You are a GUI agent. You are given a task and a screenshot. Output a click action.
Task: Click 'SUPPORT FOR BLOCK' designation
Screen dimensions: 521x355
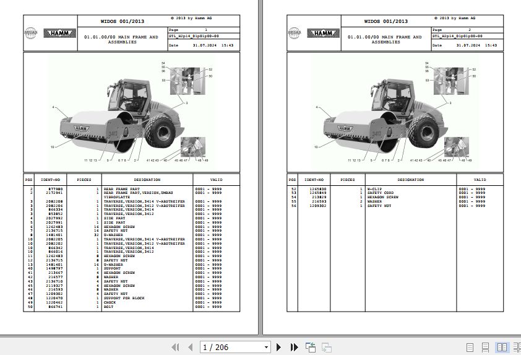(x=124, y=298)
